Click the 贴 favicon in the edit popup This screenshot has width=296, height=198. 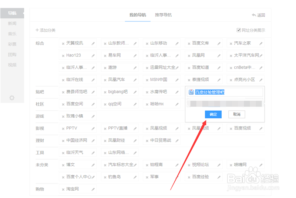[x=191, y=92]
